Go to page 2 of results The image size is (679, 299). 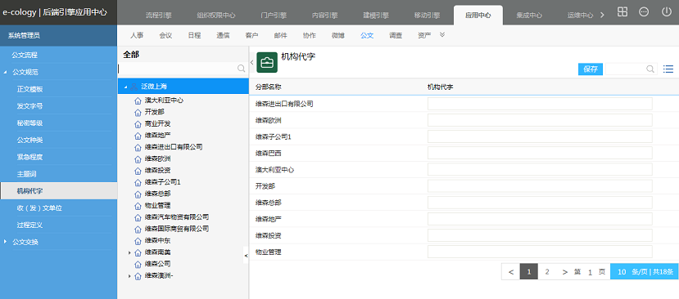547,272
